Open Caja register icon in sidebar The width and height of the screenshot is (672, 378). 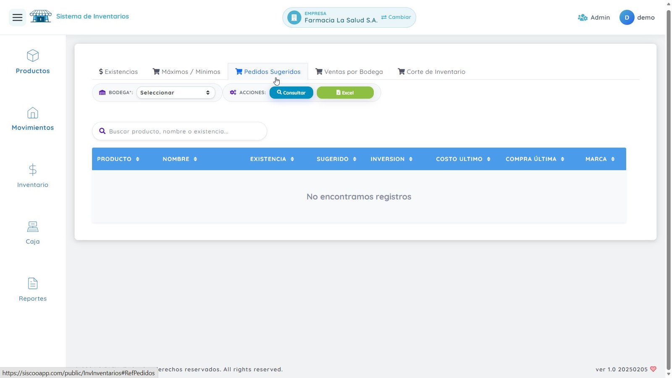[x=33, y=227]
